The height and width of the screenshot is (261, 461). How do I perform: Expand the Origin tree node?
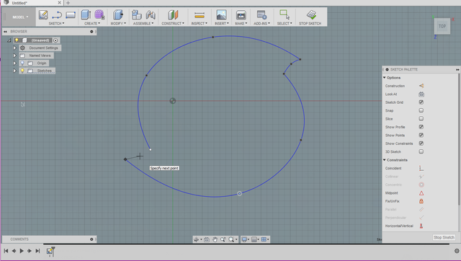pos(14,63)
